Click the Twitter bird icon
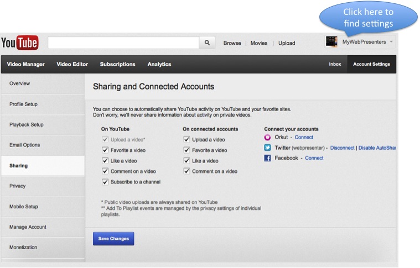The width and height of the screenshot is (420, 268). (x=267, y=148)
